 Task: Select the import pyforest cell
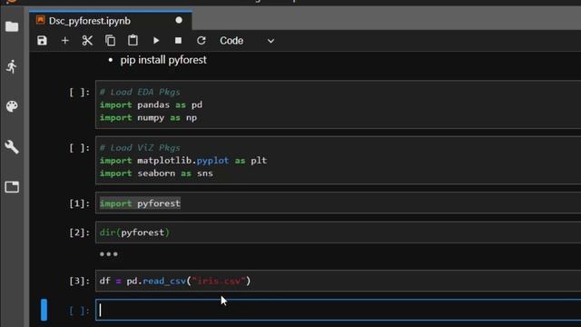(338, 203)
